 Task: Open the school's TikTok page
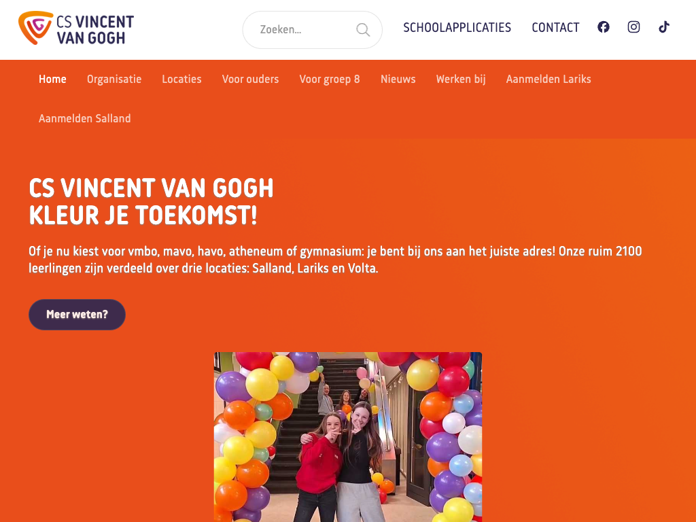click(x=664, y=27)
